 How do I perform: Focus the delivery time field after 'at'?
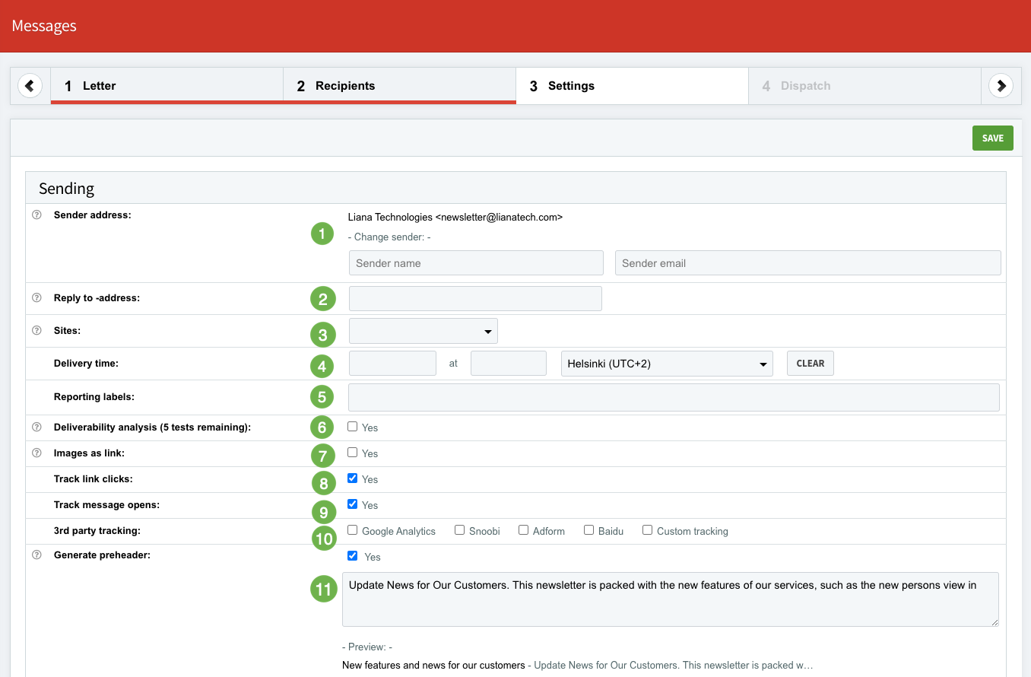click(509, 364)
